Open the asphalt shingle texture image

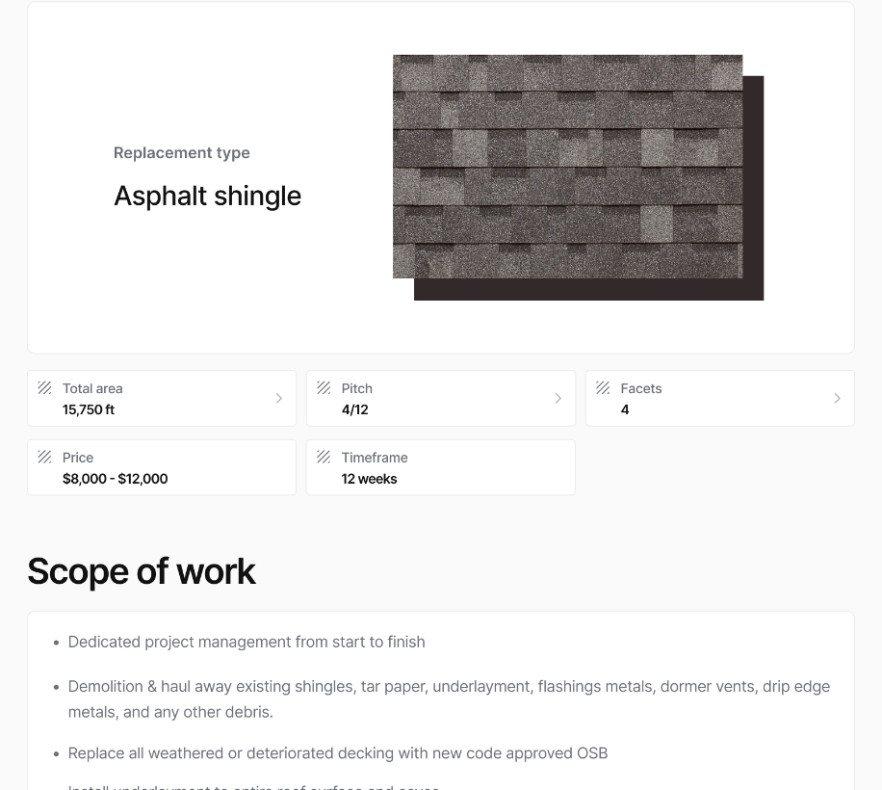[568, 167]
